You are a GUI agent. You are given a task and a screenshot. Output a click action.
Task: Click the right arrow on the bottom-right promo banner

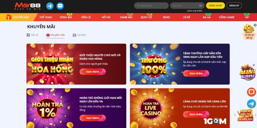255,115
